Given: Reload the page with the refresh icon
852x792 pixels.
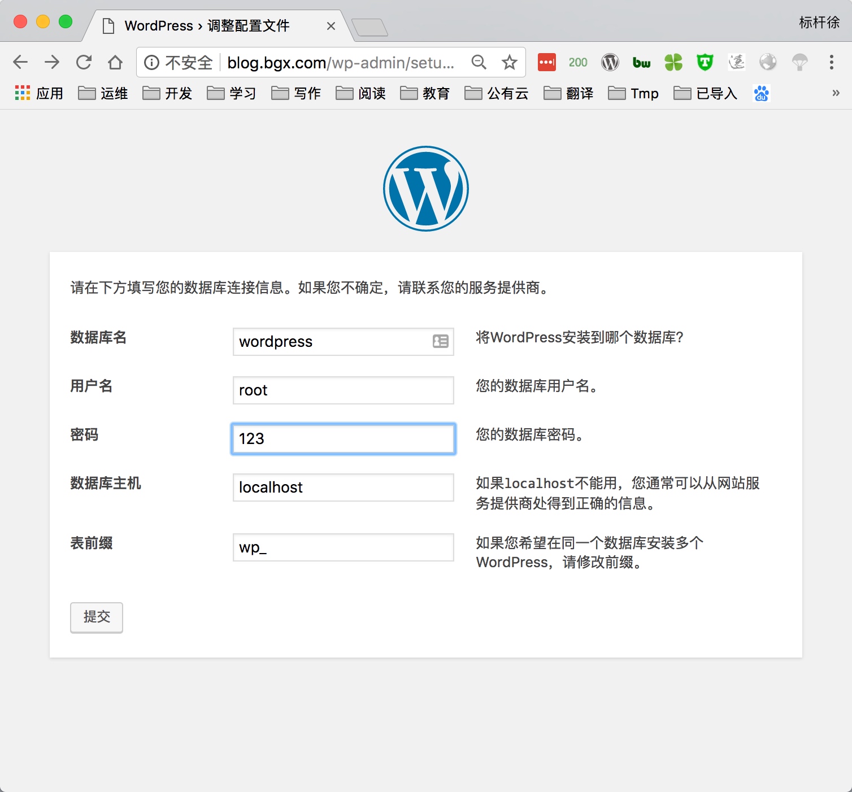Looking at the screenshot, I should tap(84, 62).
